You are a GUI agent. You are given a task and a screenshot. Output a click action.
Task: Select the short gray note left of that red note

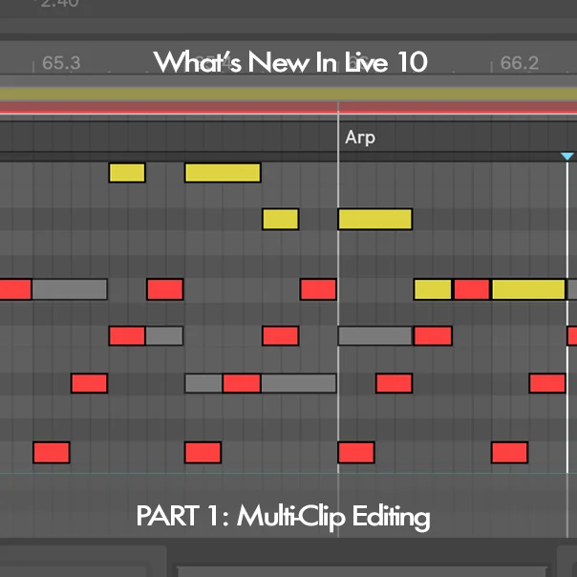[x=203, y=383]
